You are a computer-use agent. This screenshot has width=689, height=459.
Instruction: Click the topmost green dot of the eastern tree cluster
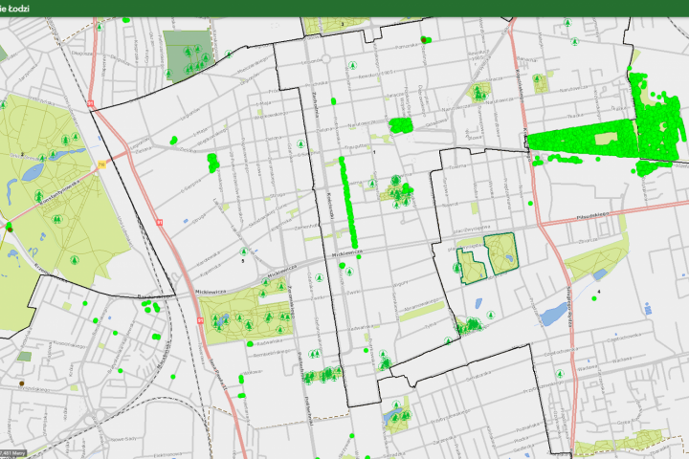coord(630,68)
